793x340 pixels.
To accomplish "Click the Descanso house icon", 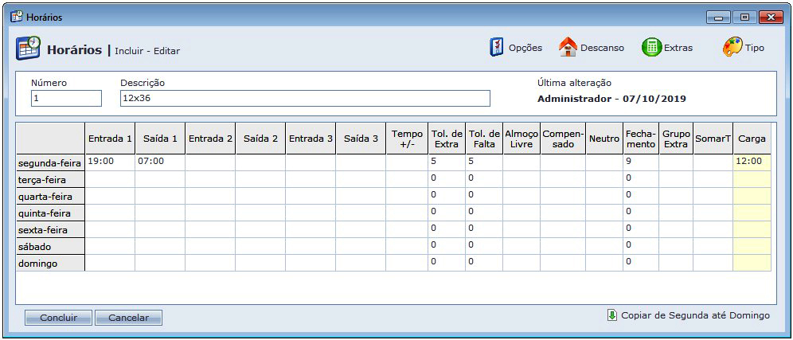I will coord(568,47).
